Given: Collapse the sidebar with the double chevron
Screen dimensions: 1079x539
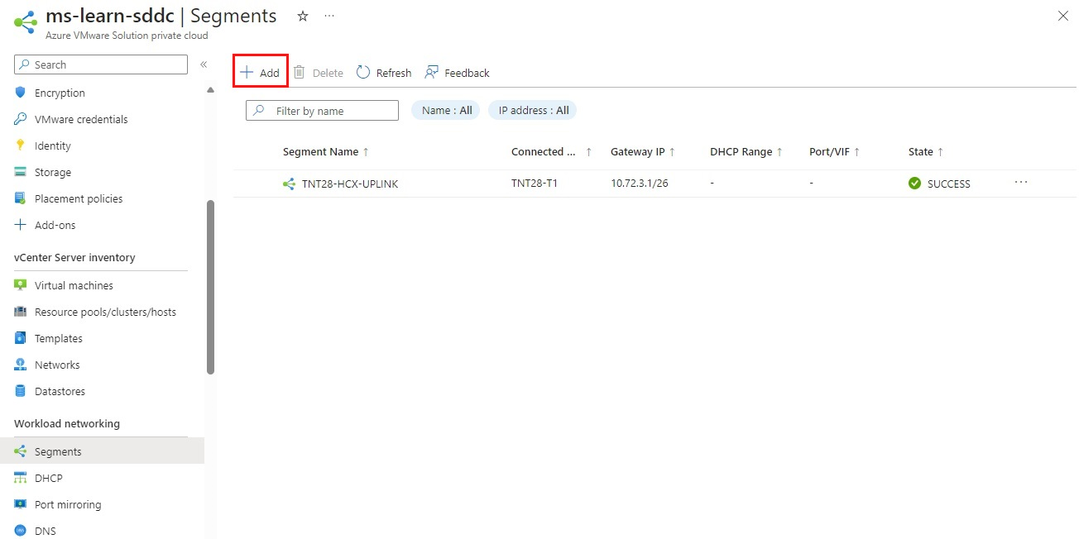Looking at the screenshot, I should point(203,63).
